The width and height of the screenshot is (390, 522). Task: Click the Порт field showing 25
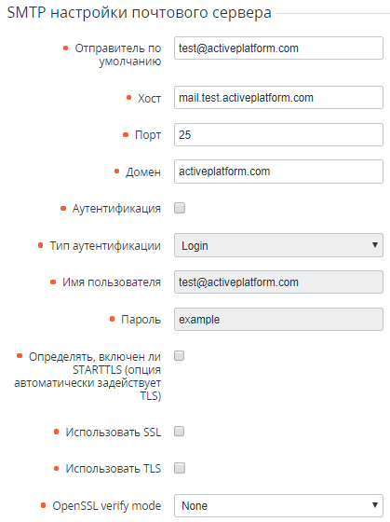(278, 134)
